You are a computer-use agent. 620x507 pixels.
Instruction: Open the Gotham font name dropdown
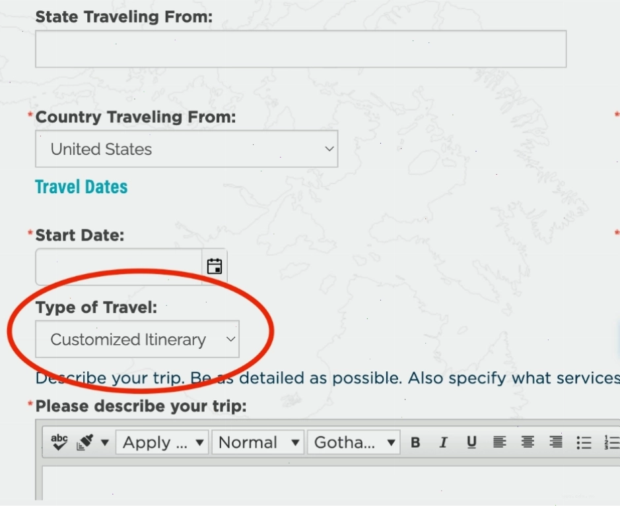coord(354,442)
